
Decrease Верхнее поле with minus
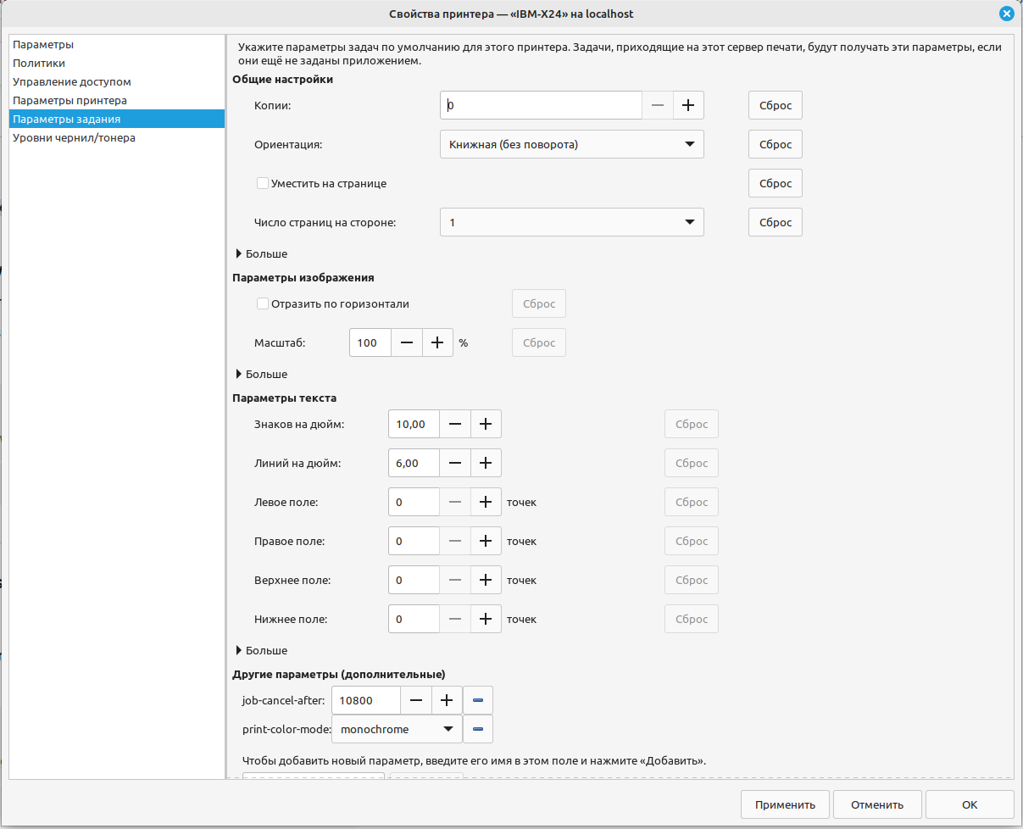pyautogui.click(x=455, y=580)
